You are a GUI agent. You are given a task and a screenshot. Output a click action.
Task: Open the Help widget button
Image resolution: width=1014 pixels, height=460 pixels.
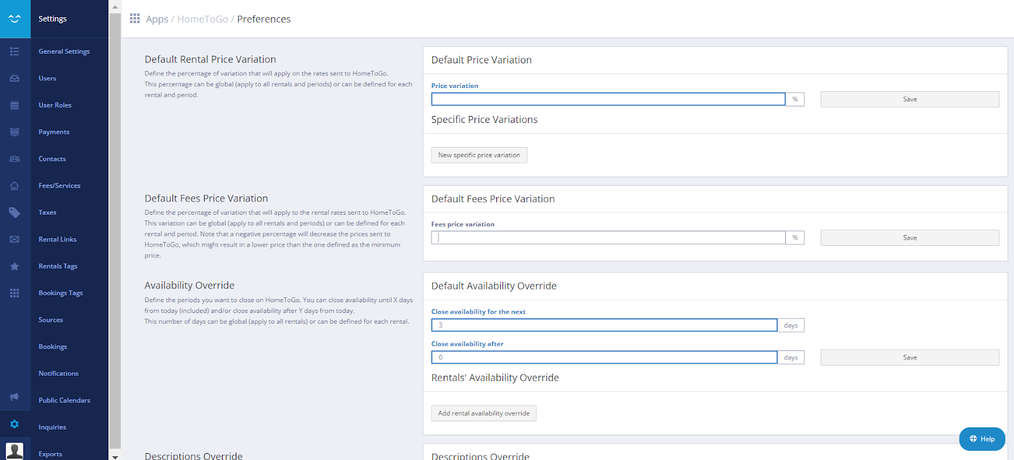tap(982, 438)
